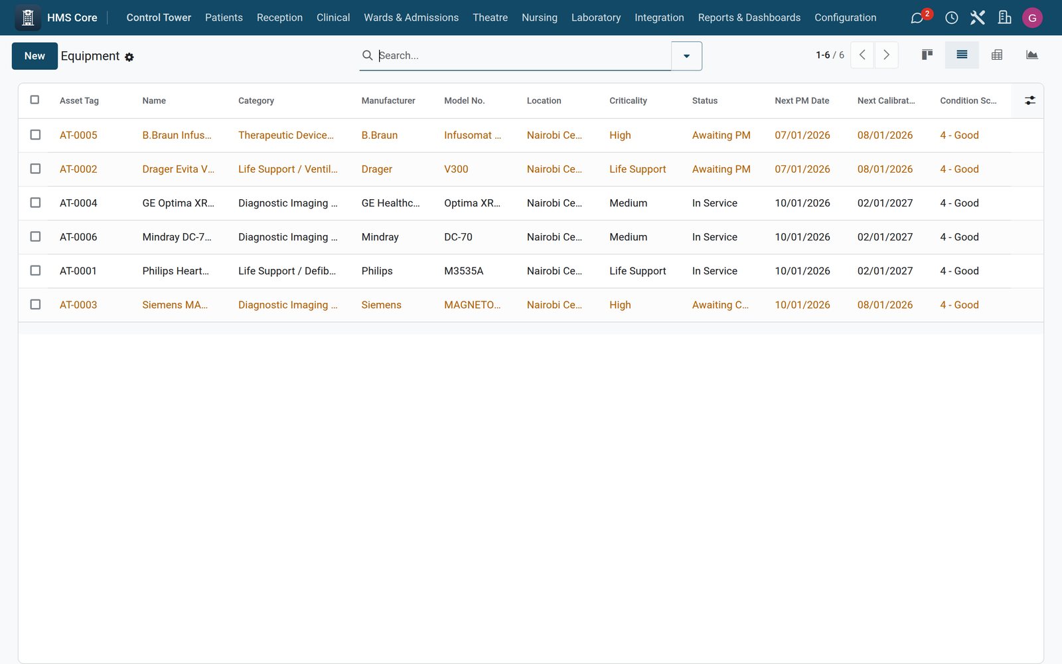
Task: Tick the checkbox for AT-0002
Action: tap(35, 169)
